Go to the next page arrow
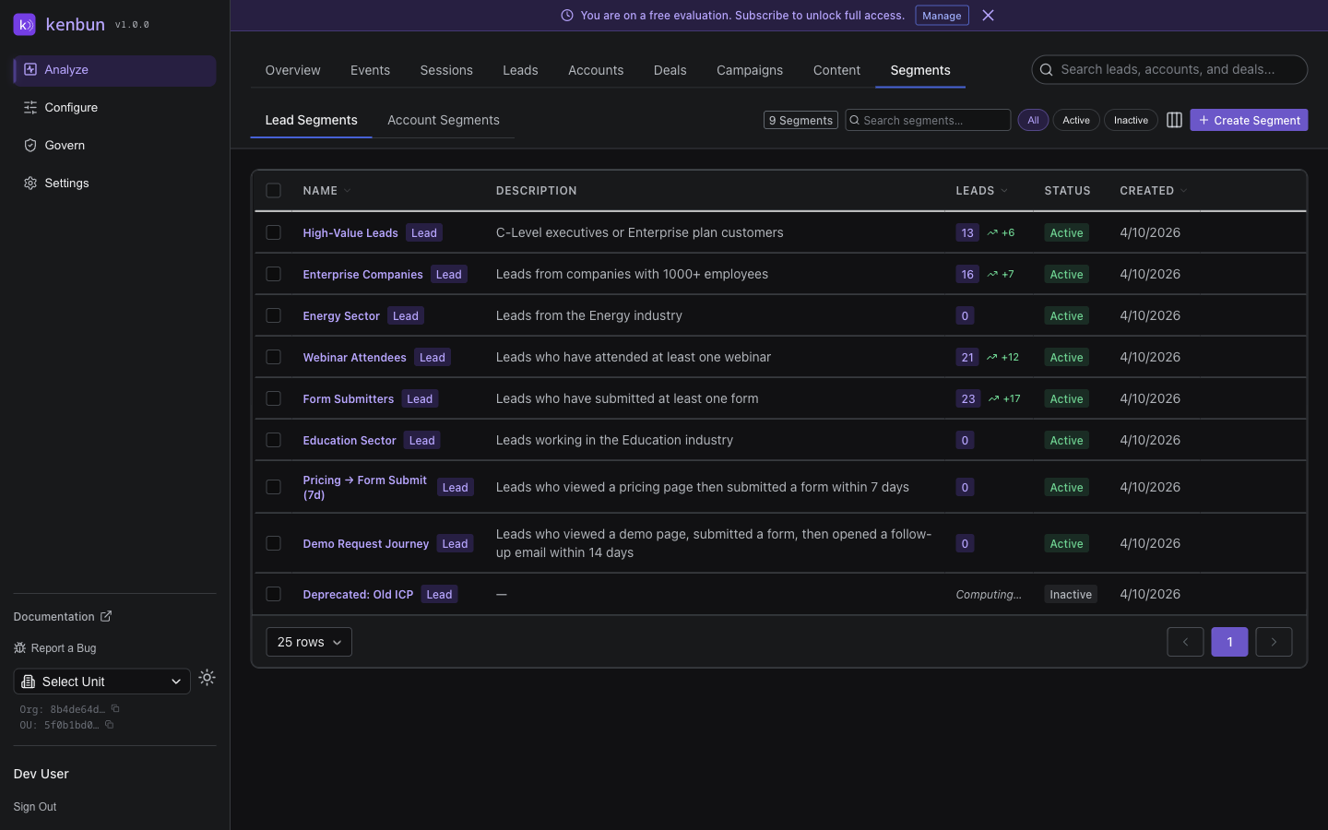This screenshot has height=830, width=1328. (1274, 642)
